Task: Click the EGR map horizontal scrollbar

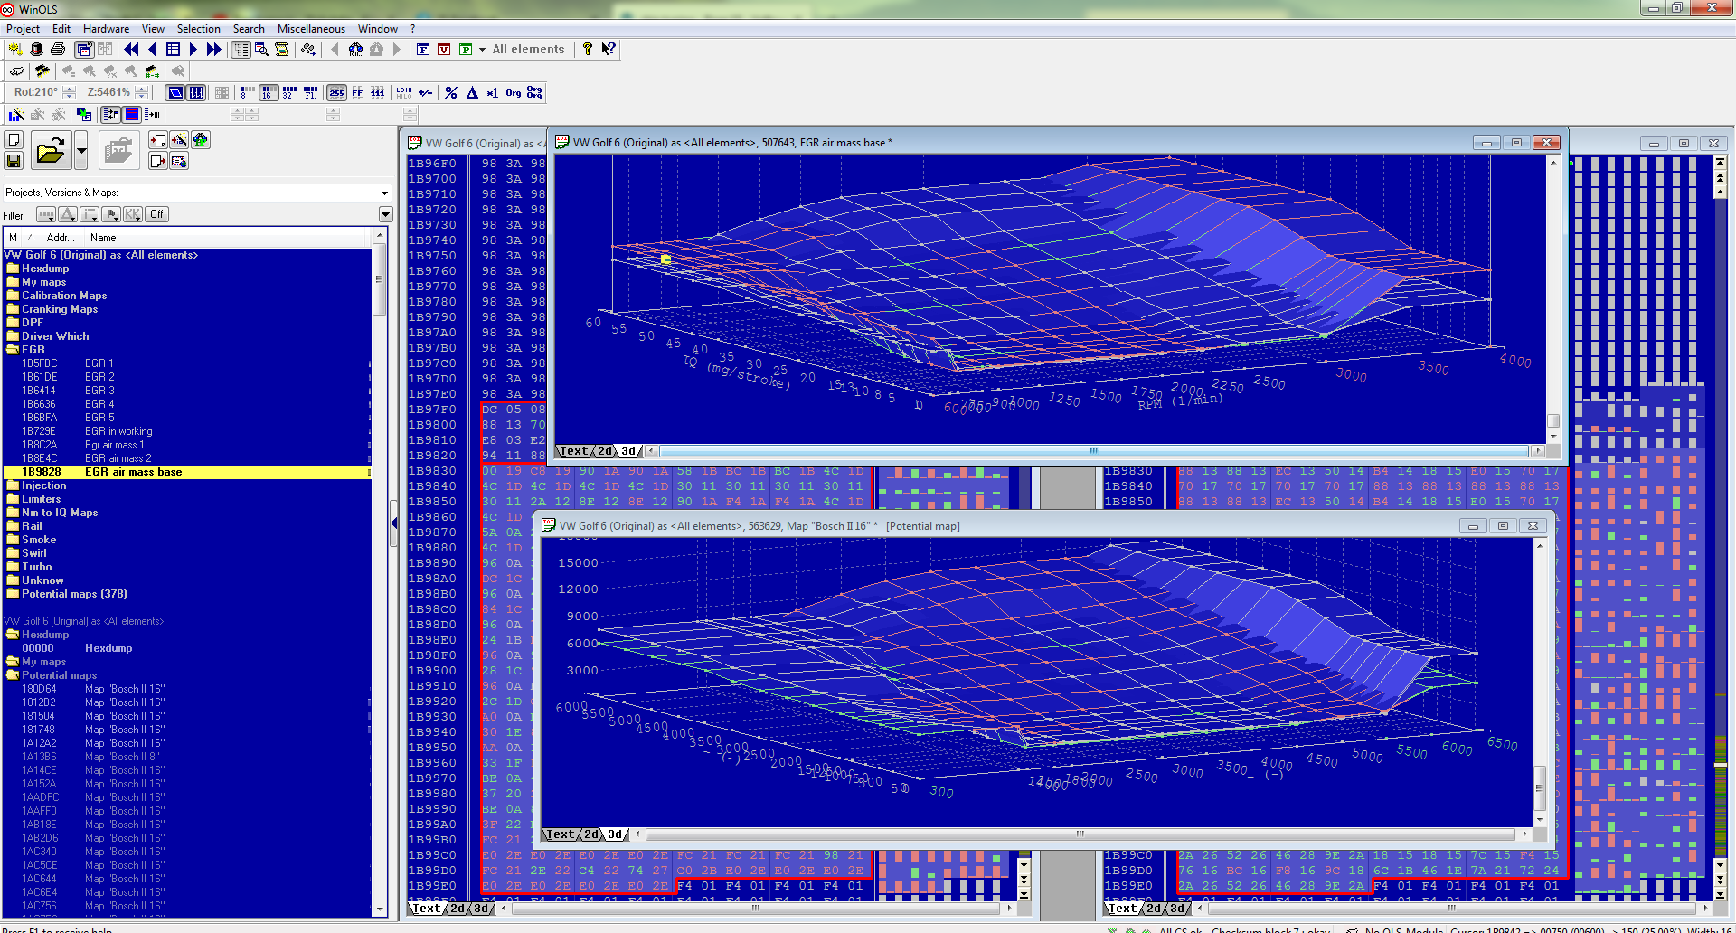Action: (x=1093, y=450)
